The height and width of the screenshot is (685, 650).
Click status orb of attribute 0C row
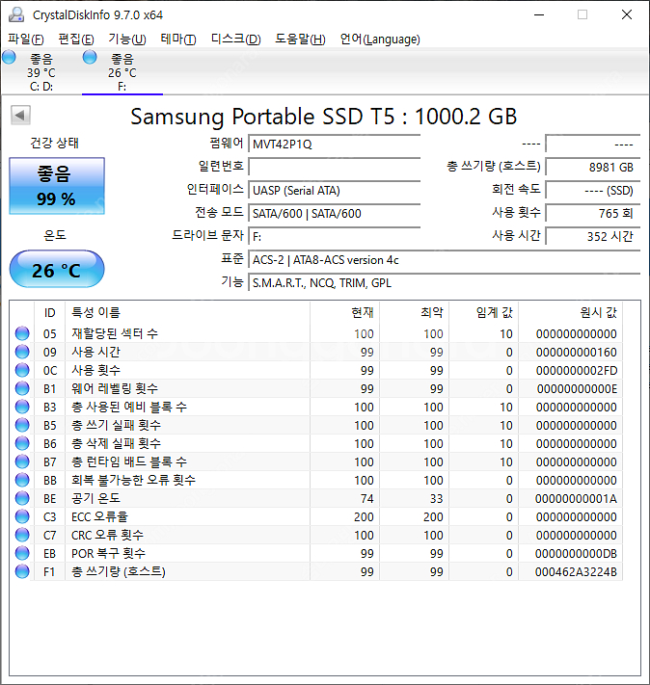(x=22, y=370)
